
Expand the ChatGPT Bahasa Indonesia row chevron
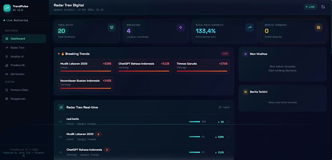(x=228, y=152)
